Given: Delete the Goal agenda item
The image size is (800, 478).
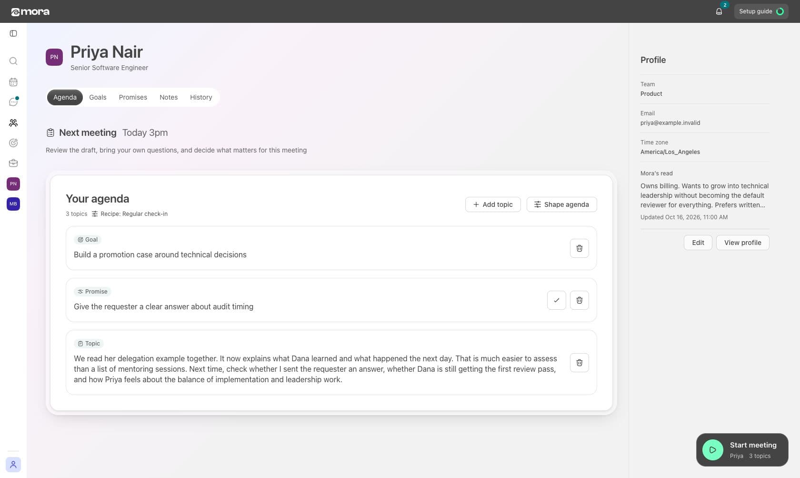Looking at the screenshot, I should (579, 248).
